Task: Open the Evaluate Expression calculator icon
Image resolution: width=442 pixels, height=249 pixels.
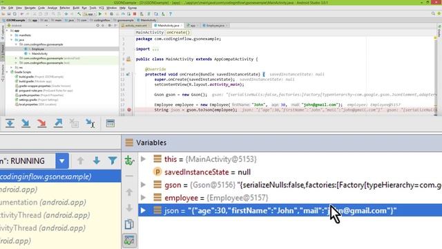Action: click(110, 123)
